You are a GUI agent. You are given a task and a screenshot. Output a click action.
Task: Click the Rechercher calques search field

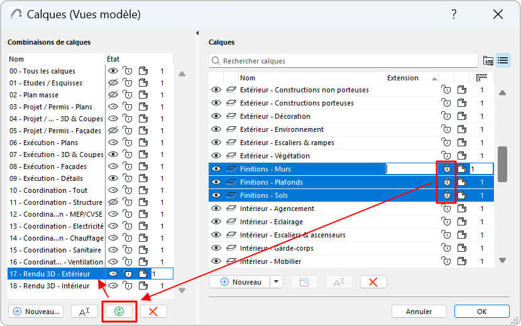(346, 61)
